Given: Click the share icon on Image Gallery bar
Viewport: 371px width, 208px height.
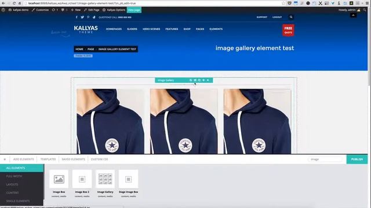Looking at the screenshot, I should [195, 80].
